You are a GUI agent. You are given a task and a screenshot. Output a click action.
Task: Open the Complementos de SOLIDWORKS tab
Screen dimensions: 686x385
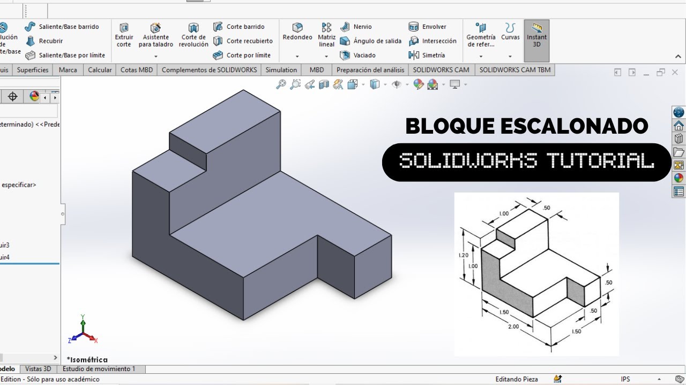click(x=210, y=70)
